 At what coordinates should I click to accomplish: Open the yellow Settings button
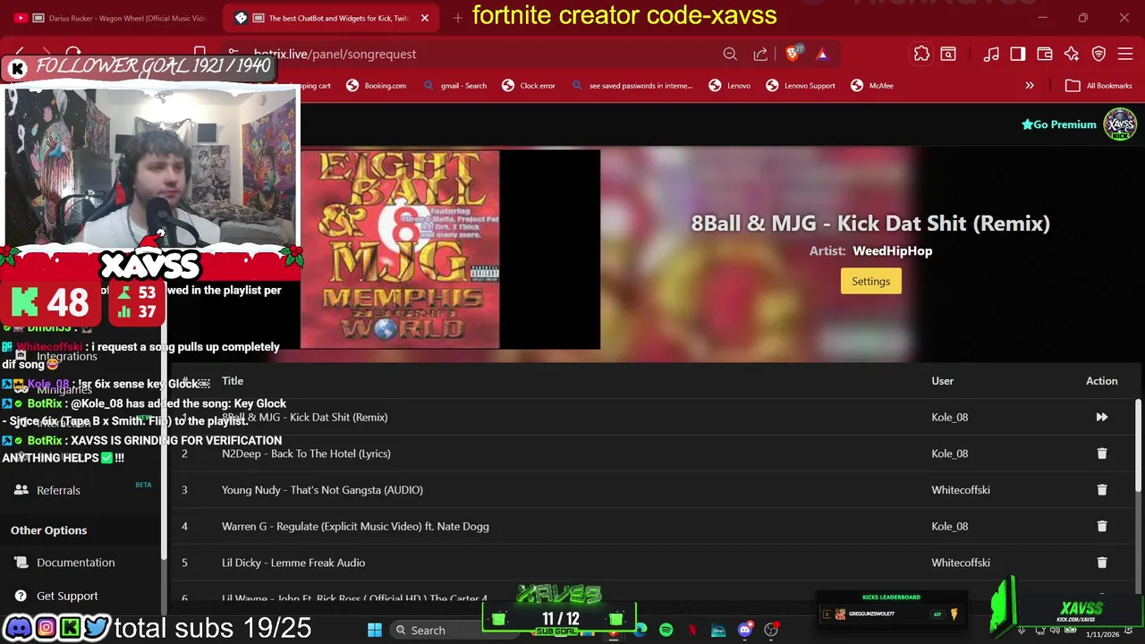point(870,281)
